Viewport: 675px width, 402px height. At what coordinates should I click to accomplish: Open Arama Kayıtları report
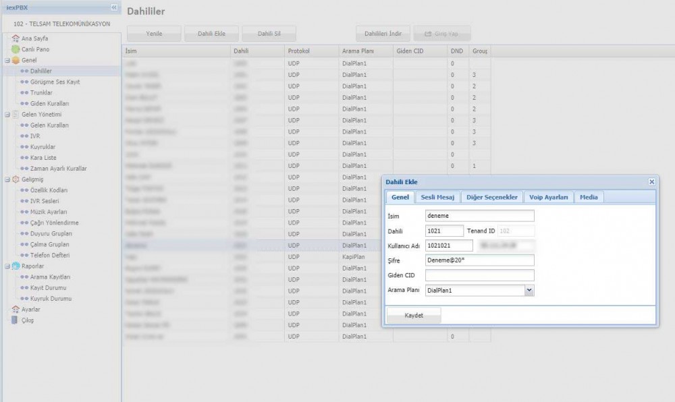[x=50, y=277]
